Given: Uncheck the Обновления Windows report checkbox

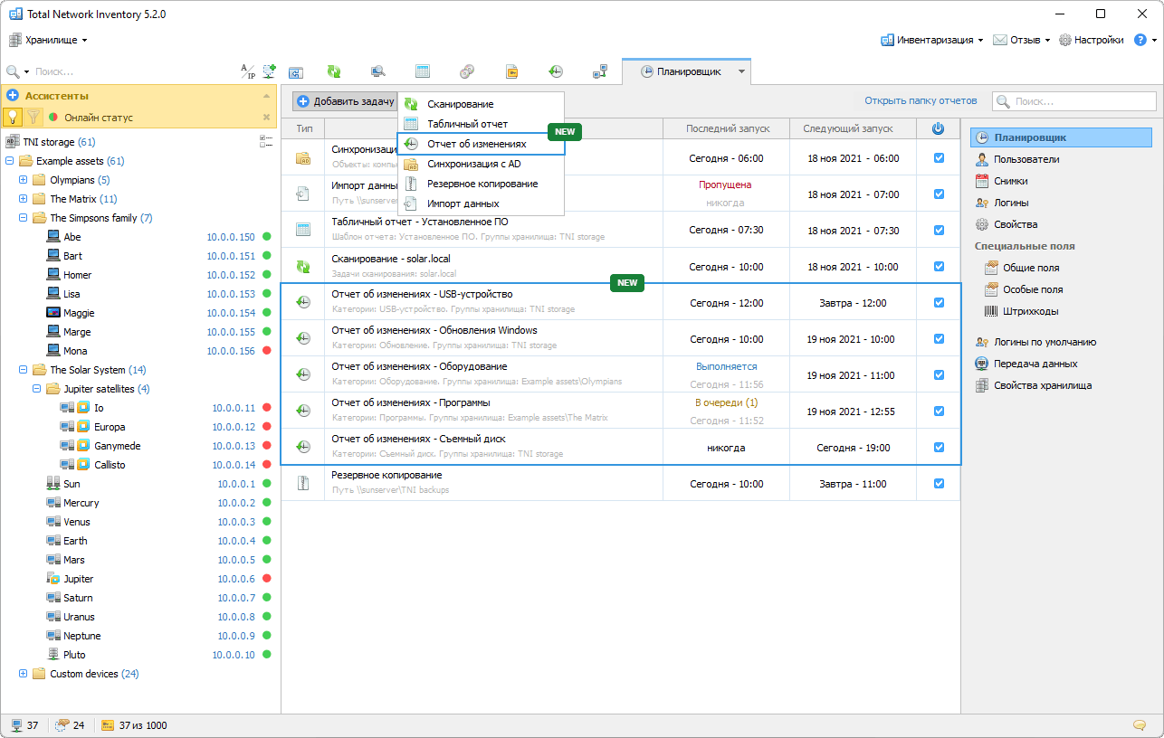Looking at the screenshot, I should (939, 339).
